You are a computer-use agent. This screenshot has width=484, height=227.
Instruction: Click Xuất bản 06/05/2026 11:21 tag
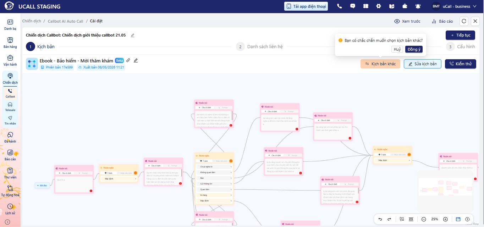[x=101, y=67]
